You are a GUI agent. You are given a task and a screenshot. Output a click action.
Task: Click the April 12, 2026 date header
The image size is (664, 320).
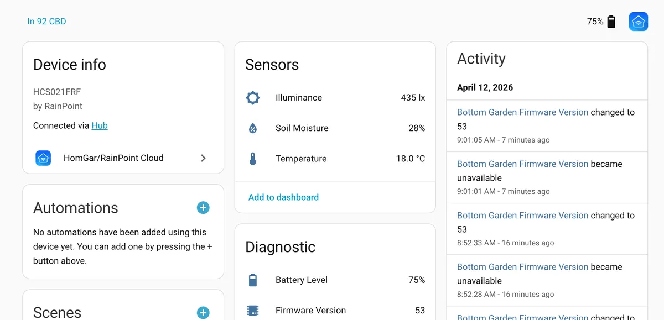pos(485,87)
